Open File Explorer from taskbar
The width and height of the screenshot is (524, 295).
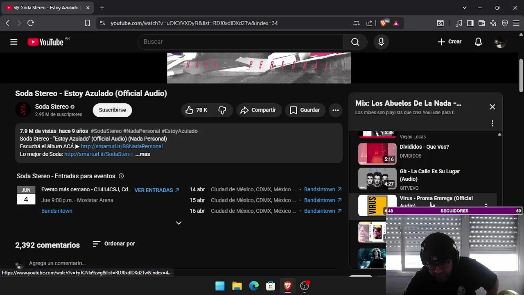(237, 286)
